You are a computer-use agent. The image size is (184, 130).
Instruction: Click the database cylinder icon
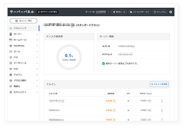[11, 63]
